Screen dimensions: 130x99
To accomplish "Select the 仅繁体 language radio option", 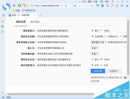I will point(121,36).
